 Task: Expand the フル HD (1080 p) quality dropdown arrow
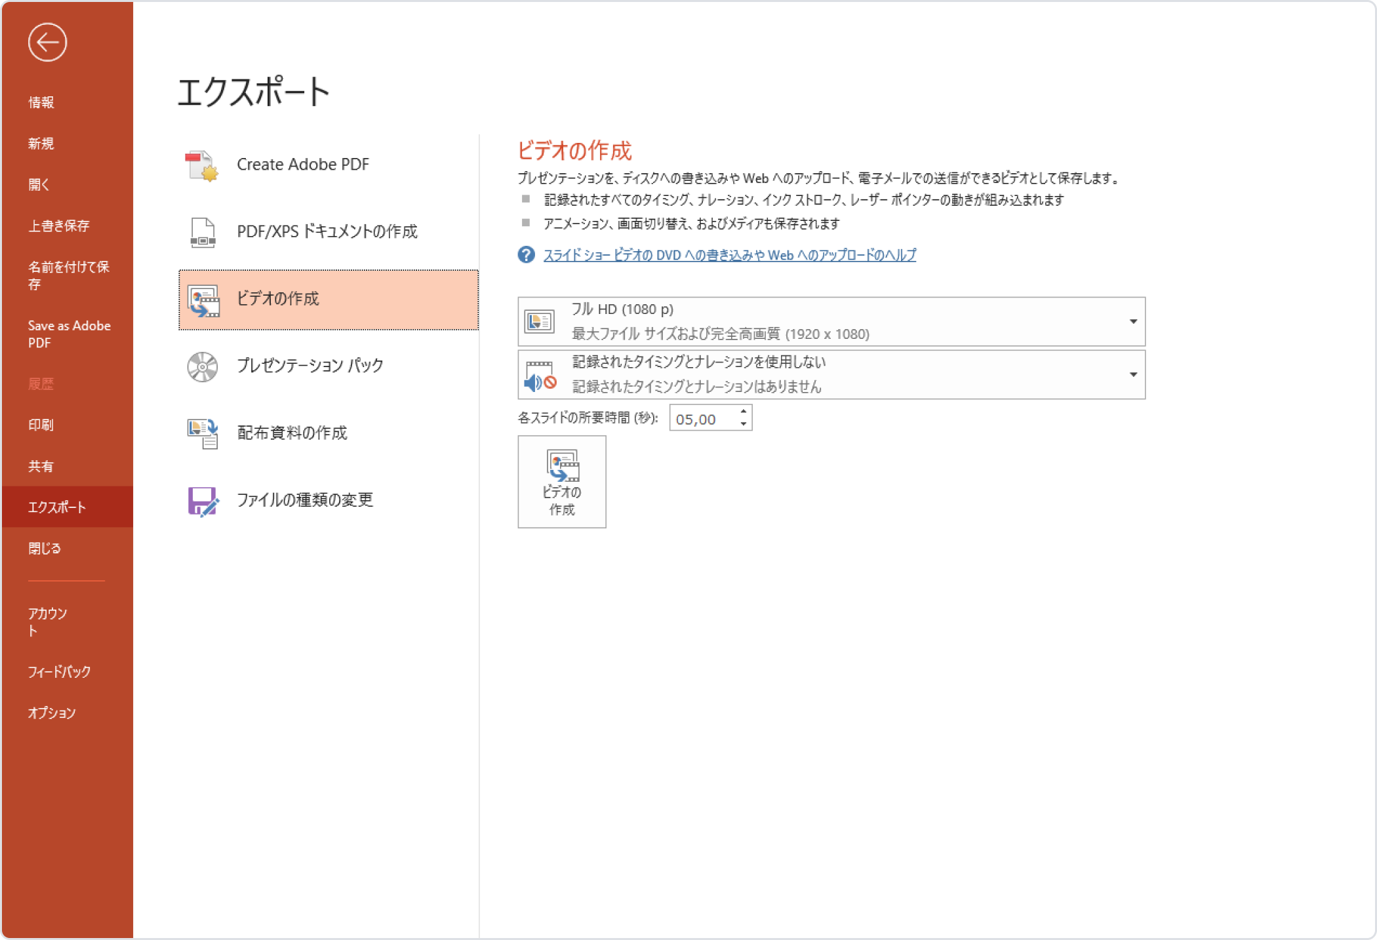(x=1132, y=322)
